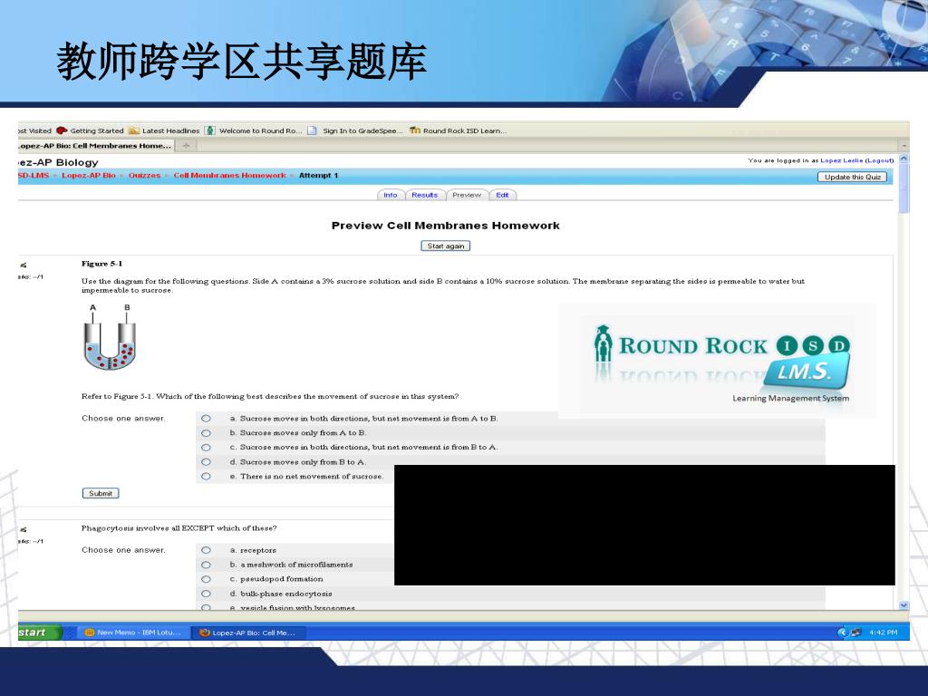Expand hidden system tray icons arrow
The height and width of the screenshot is (696, 928).
(843, 633)
